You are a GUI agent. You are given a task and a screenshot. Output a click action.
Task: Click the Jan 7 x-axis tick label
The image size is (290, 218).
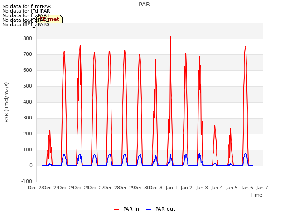pyautogui.click(x=262, y=188)
